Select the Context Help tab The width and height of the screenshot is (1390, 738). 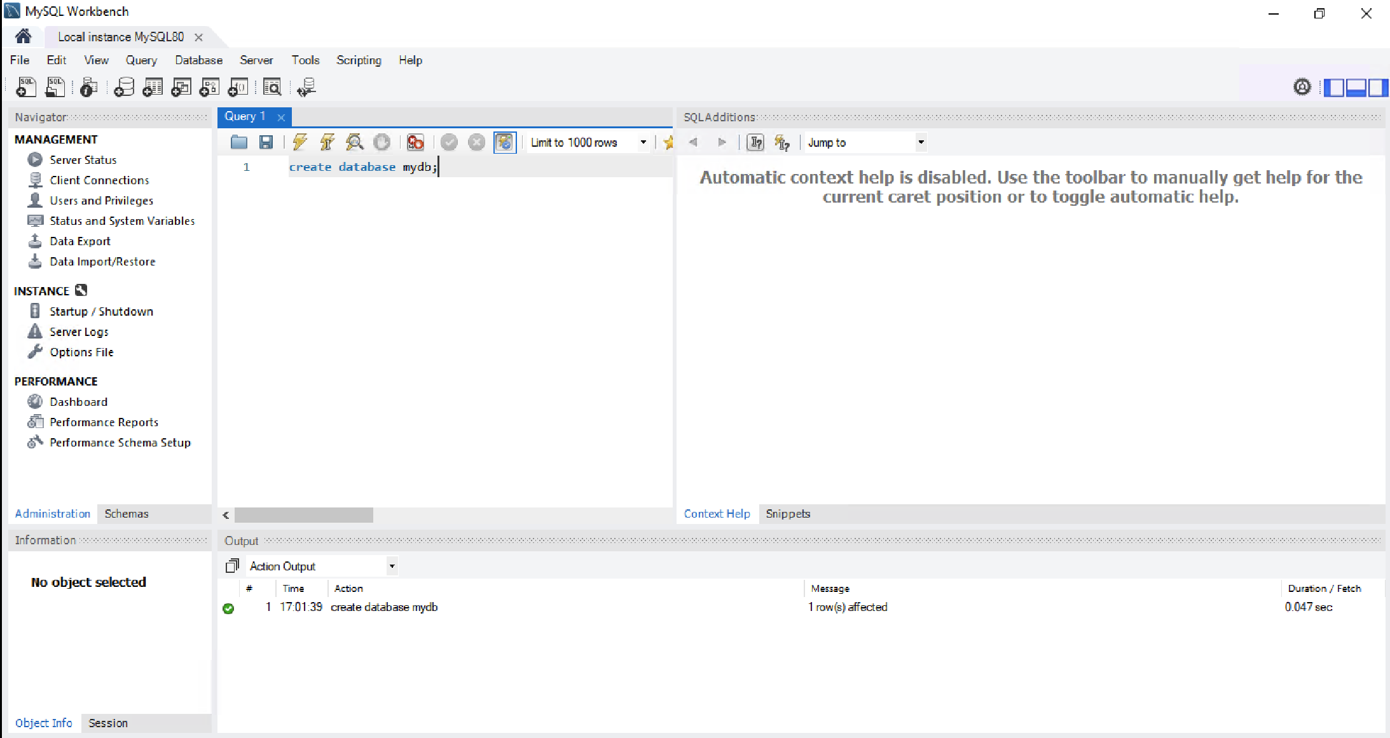tap(717, 513)
